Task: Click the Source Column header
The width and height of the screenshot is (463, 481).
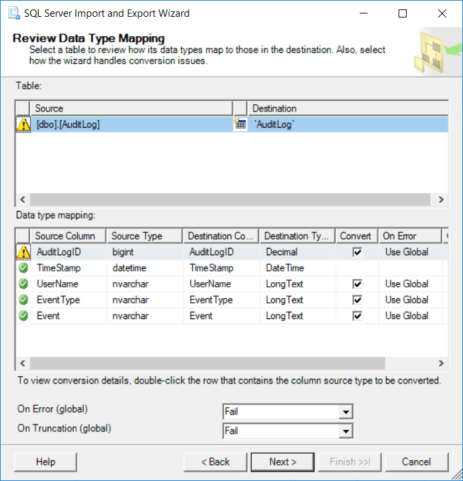Action: [x=68, y=236]
